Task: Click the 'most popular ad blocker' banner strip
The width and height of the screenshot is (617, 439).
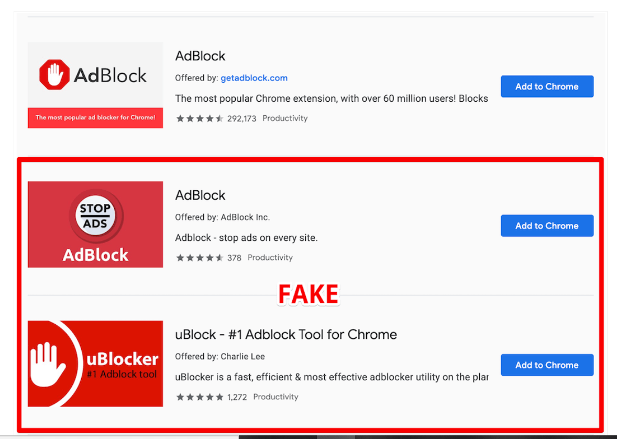Action: tap(95, 117)
